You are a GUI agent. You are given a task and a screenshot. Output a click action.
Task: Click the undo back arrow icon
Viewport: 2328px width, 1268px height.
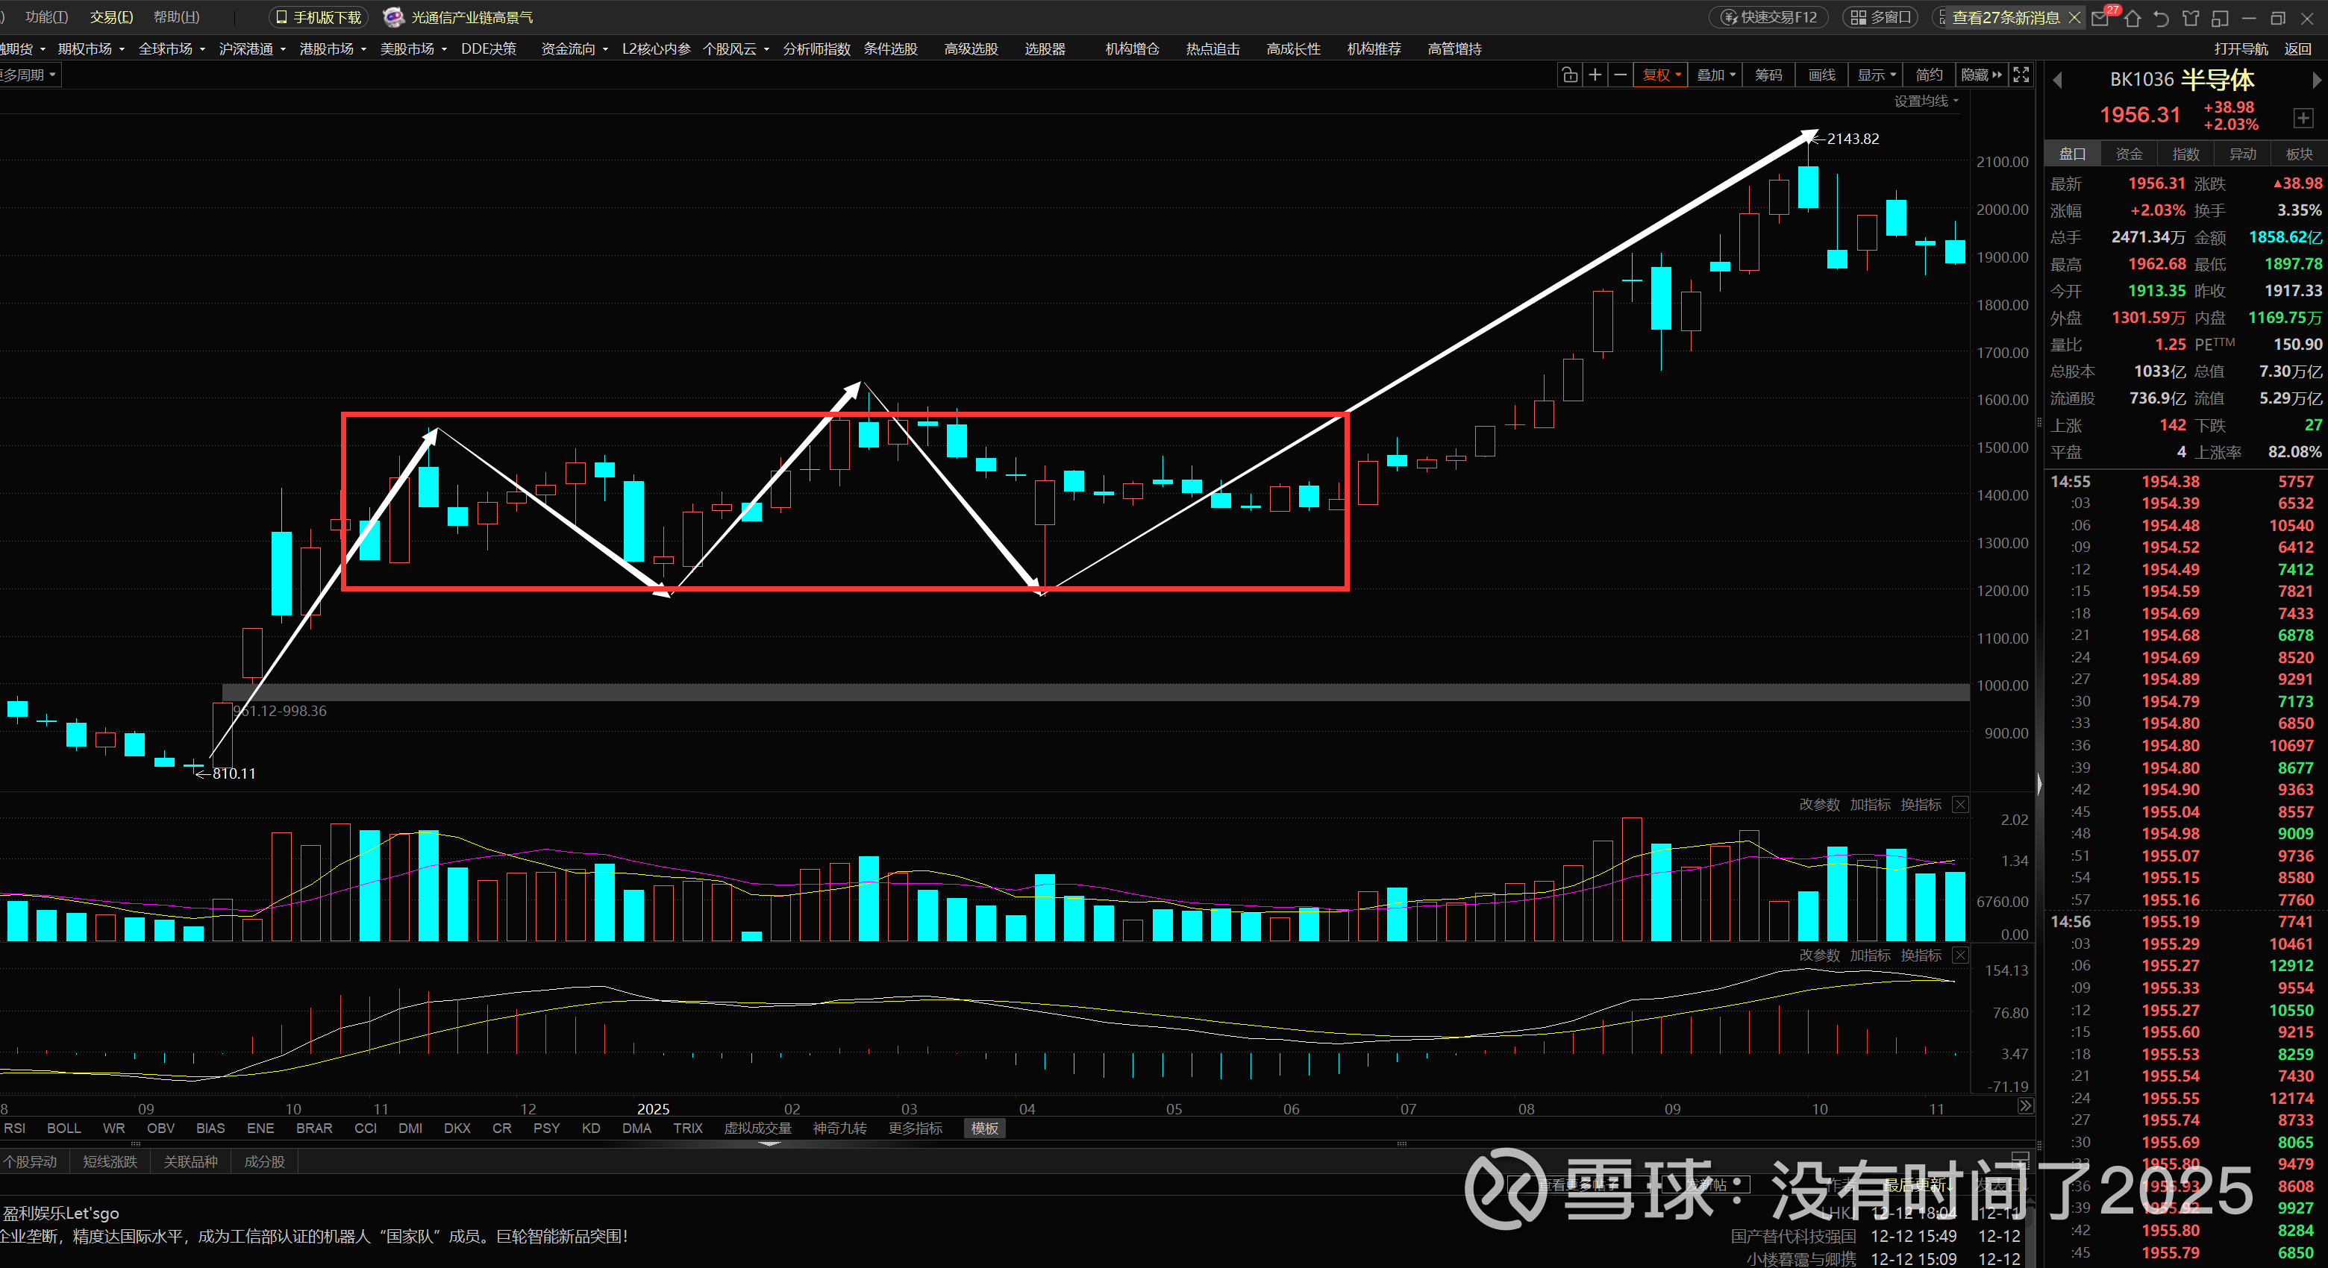pos(2161,18)
